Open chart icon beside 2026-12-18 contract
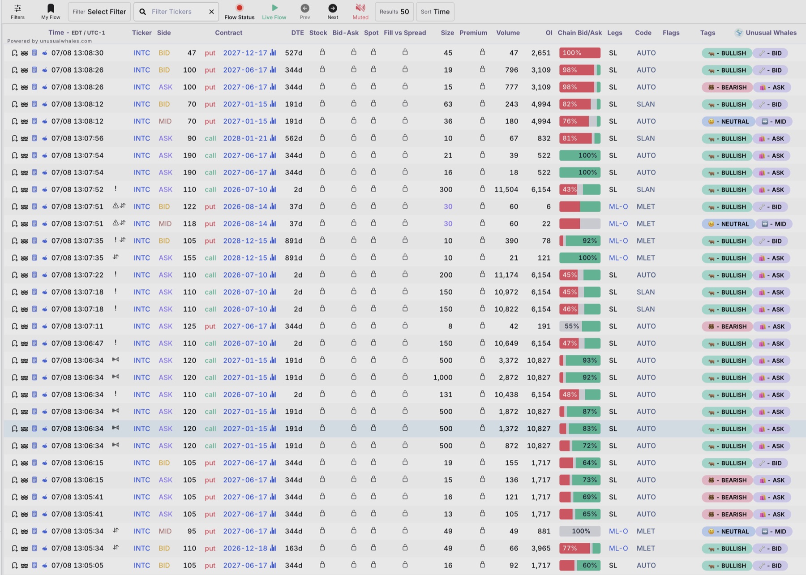This screenshot has width=806, height=575. pyautogui.click(x=273, y=548)
